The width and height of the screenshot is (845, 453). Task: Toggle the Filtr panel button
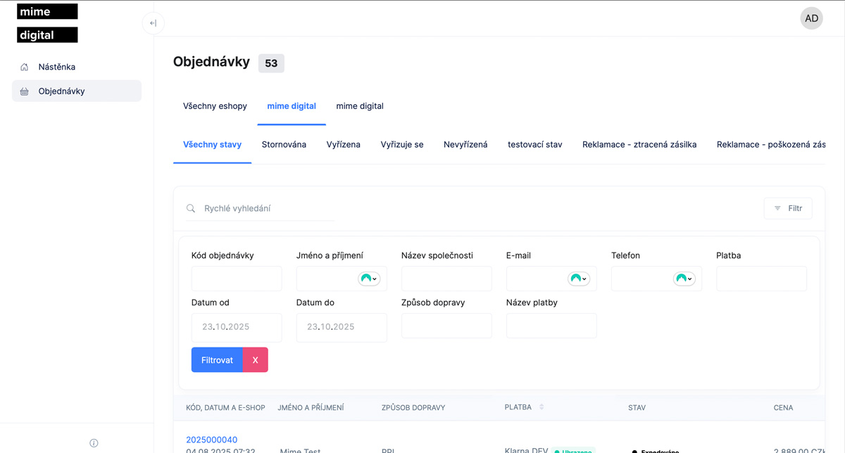(x=788, y=208)
